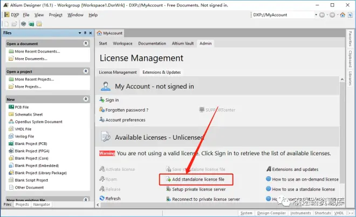Expand the address bar dropdown arrow
The width and height of the screenshot is (356, 217).
pos(316,15)
